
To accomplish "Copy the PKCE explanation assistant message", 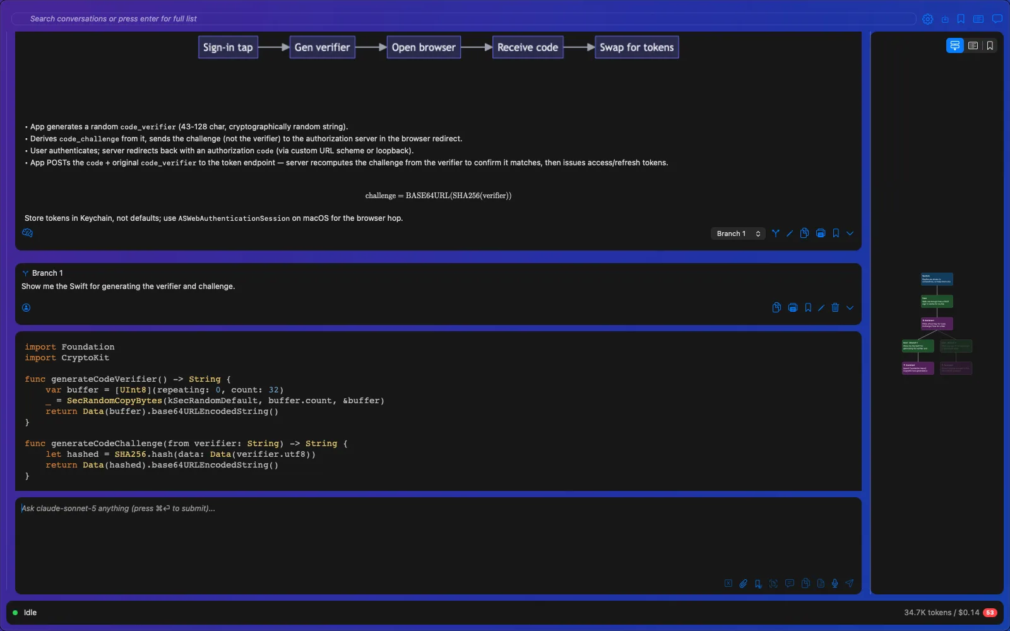I will [804, 233].
